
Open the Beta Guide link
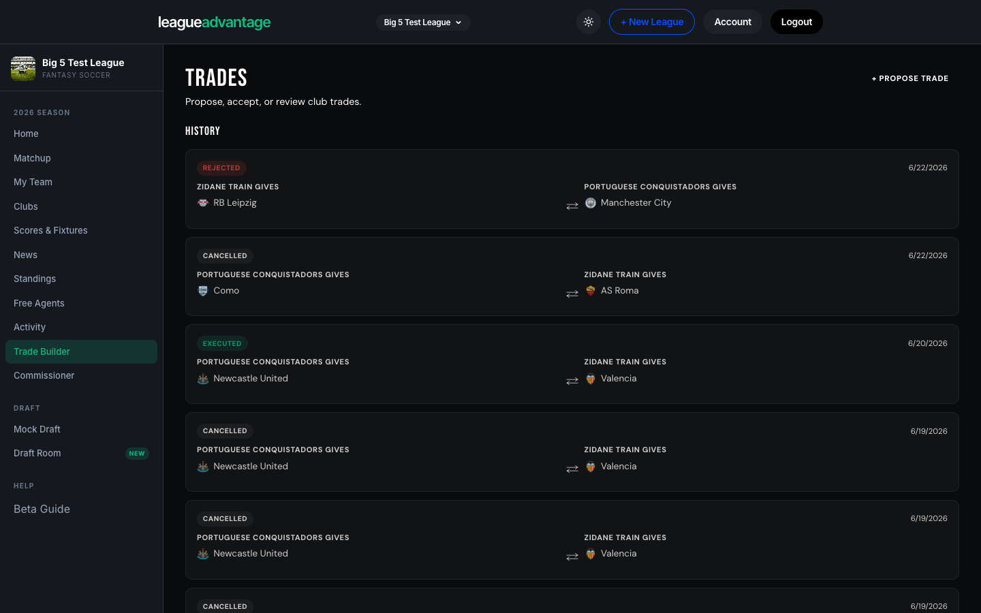pyautogui.click(x=42, y=509)
